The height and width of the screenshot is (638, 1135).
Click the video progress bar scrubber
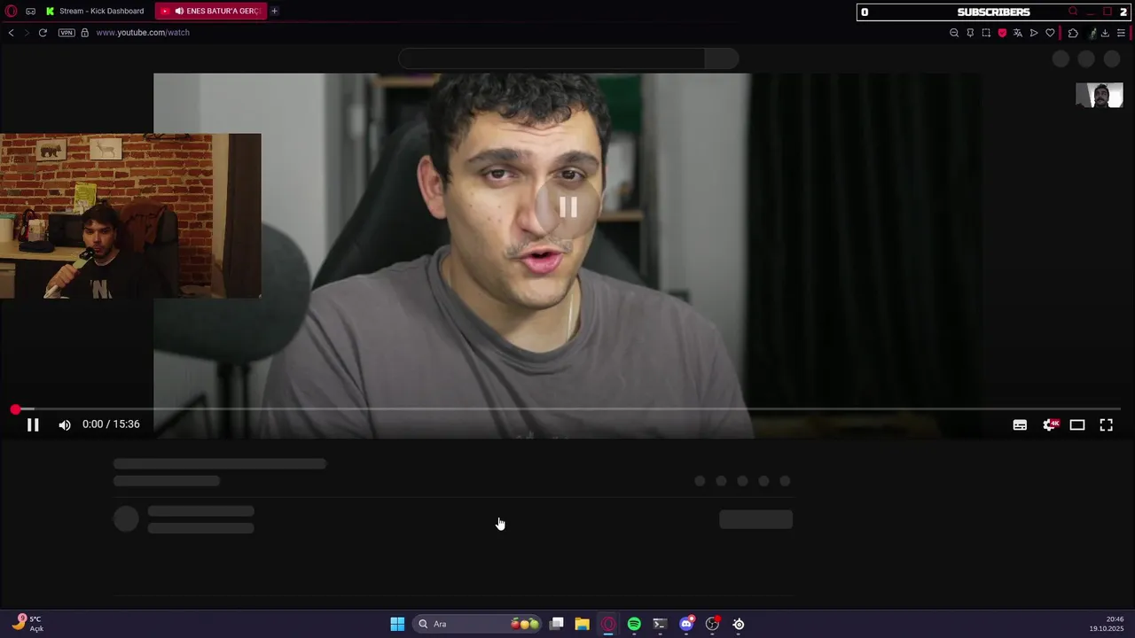pyautogui.click(x=15, y=409)
